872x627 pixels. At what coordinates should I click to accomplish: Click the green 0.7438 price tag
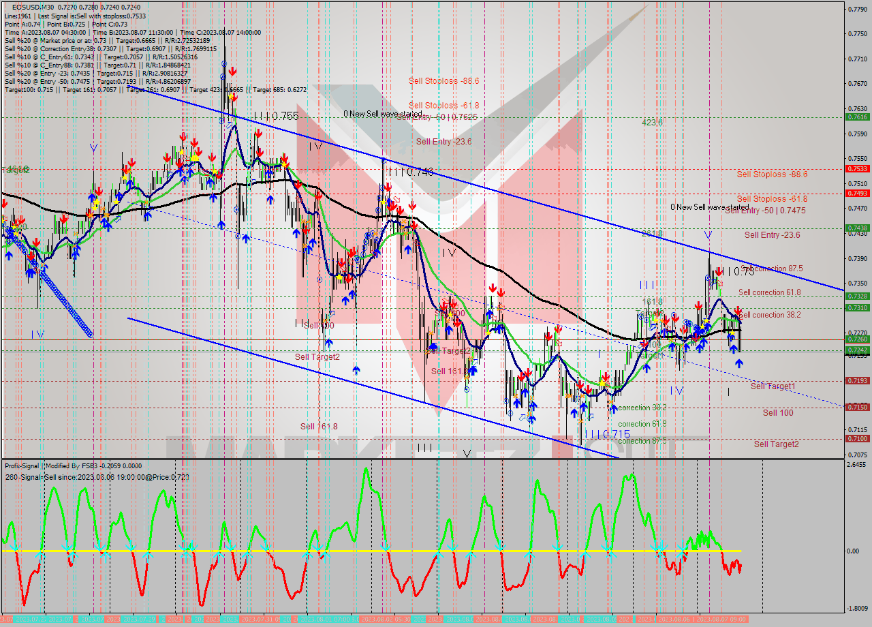pos(856,228)
